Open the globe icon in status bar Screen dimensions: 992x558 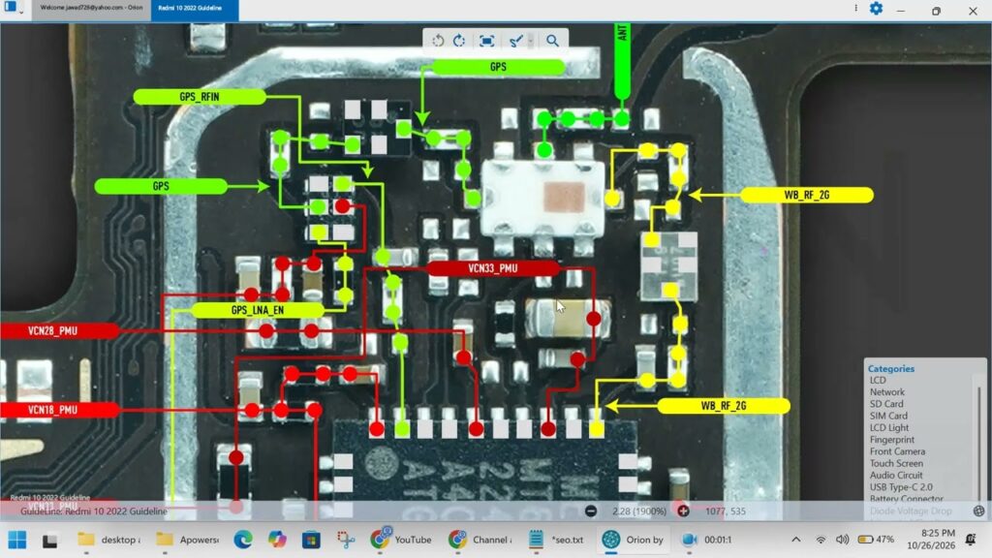click(978, 511)
